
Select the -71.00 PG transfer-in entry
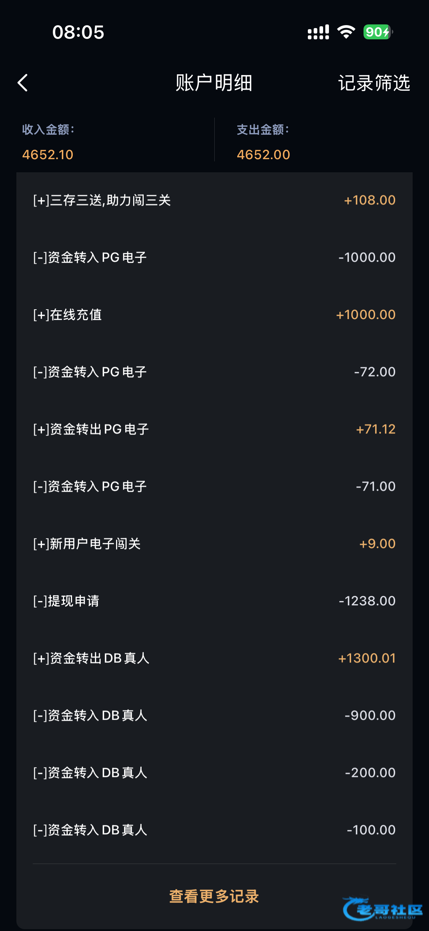[214, 486]
